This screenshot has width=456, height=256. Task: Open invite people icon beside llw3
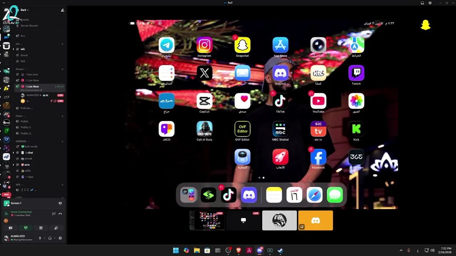pyautogui.click(x=63, y=10)
